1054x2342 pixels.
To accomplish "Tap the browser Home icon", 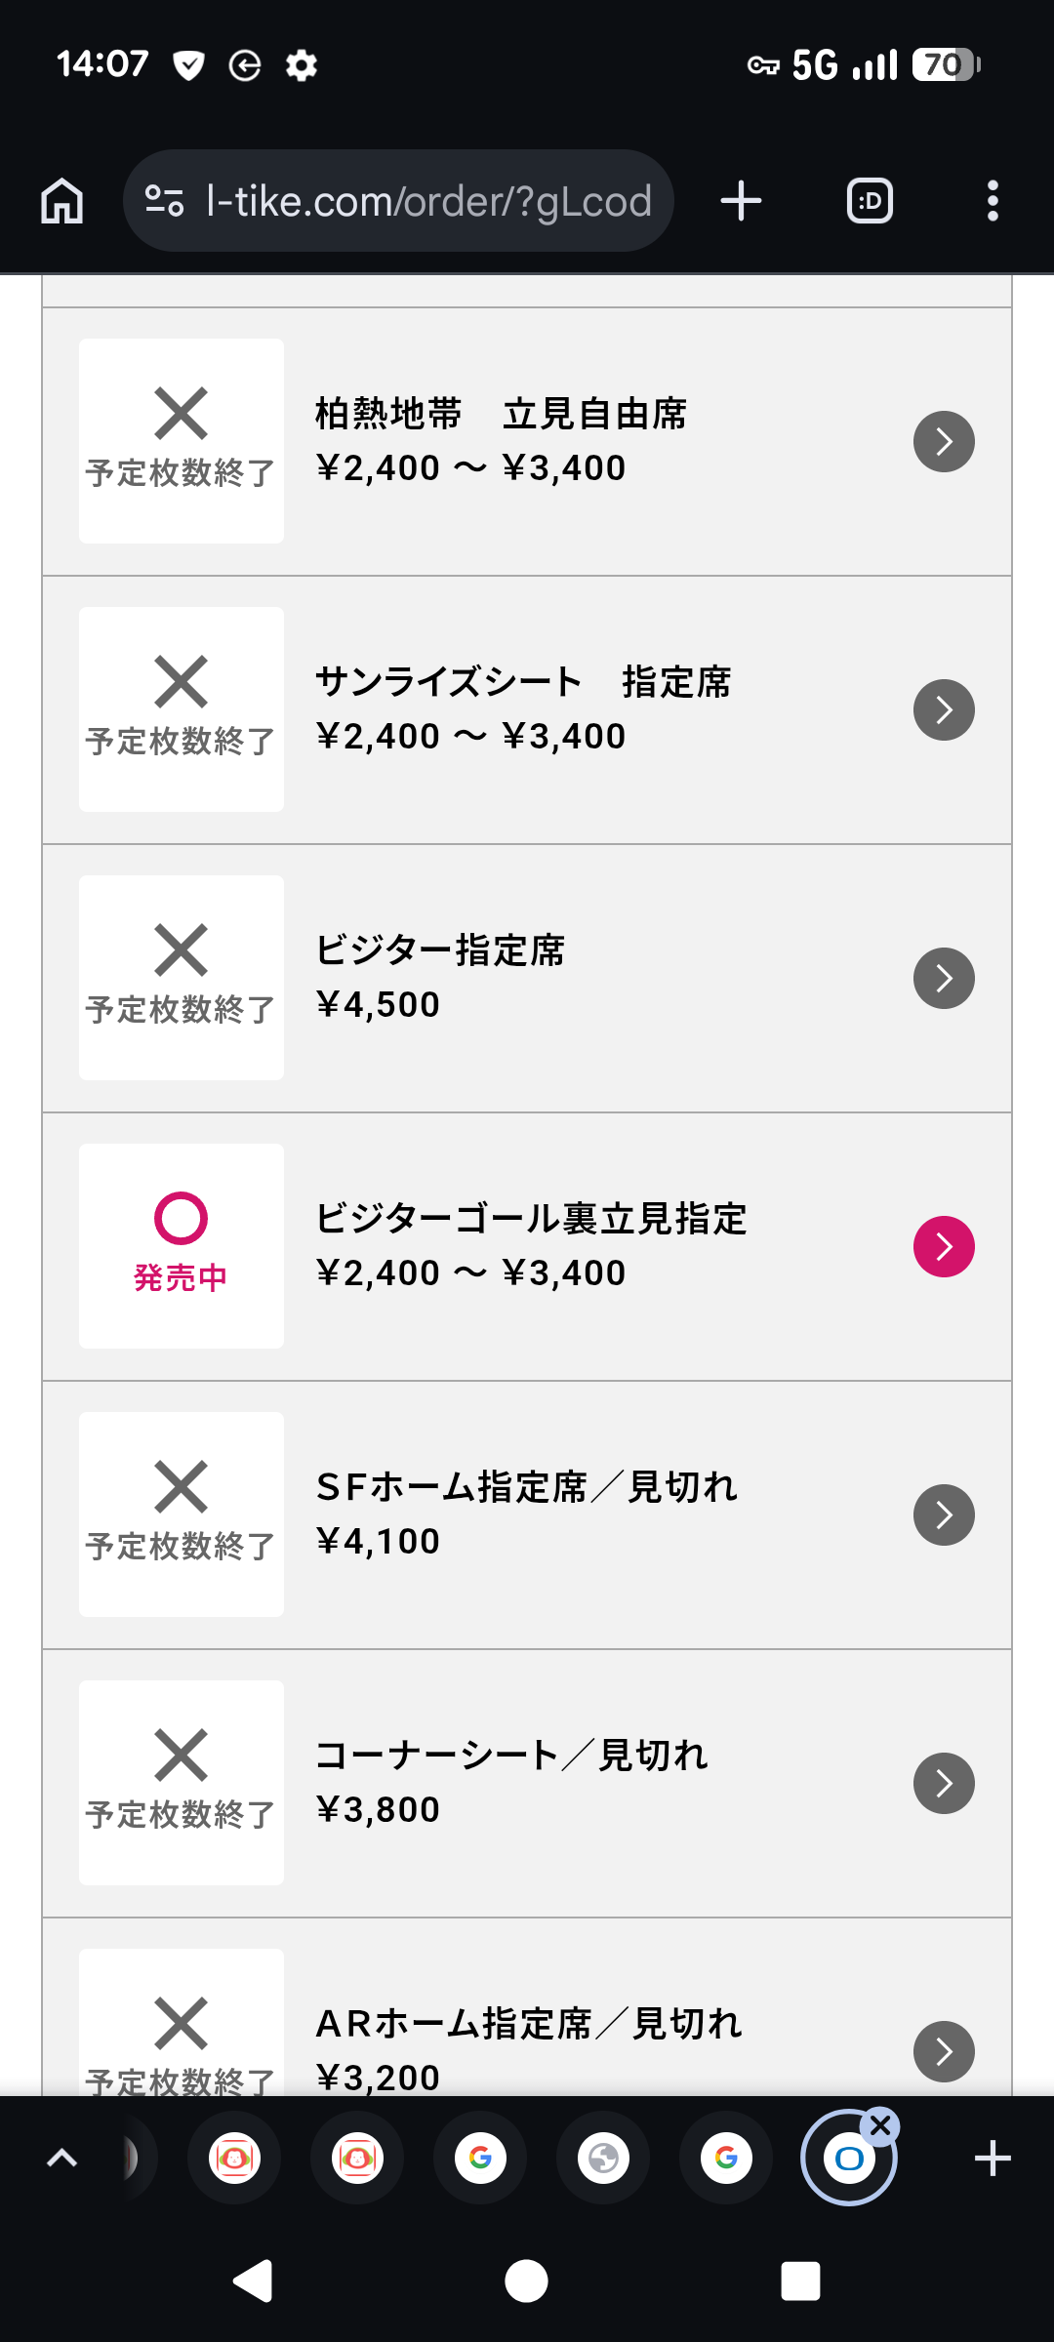I will 62,201.
